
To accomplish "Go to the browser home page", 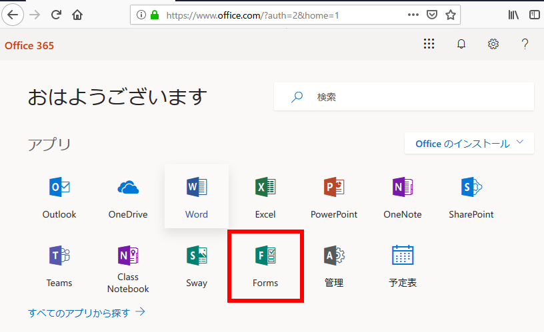I will point(77,15).
